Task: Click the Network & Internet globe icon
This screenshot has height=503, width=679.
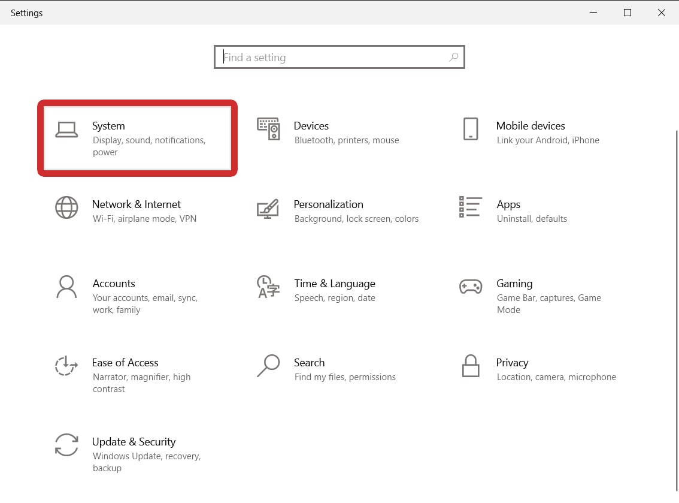Action: pyautogui.click(x=66, y=207)
